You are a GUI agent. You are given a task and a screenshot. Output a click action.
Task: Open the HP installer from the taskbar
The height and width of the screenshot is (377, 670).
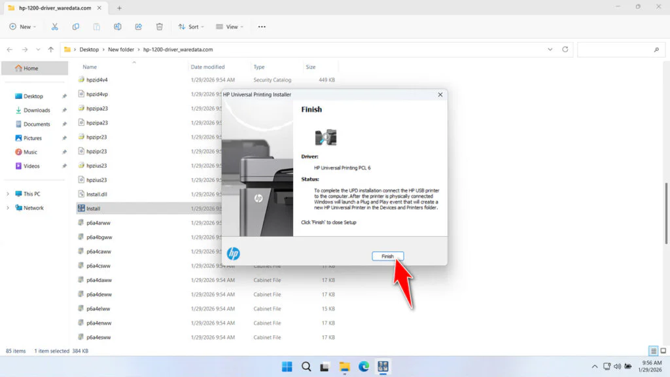382,367
